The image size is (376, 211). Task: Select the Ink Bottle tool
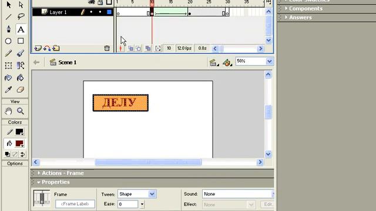9,78
